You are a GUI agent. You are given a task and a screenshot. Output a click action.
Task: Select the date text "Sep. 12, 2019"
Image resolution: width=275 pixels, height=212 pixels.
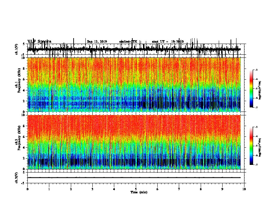click(97, 42)
